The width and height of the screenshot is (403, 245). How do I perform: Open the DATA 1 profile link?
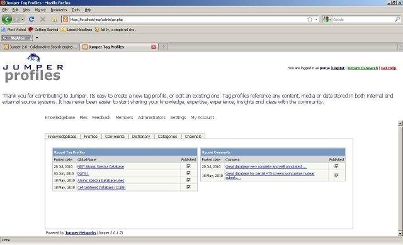[x=83, y=174]
